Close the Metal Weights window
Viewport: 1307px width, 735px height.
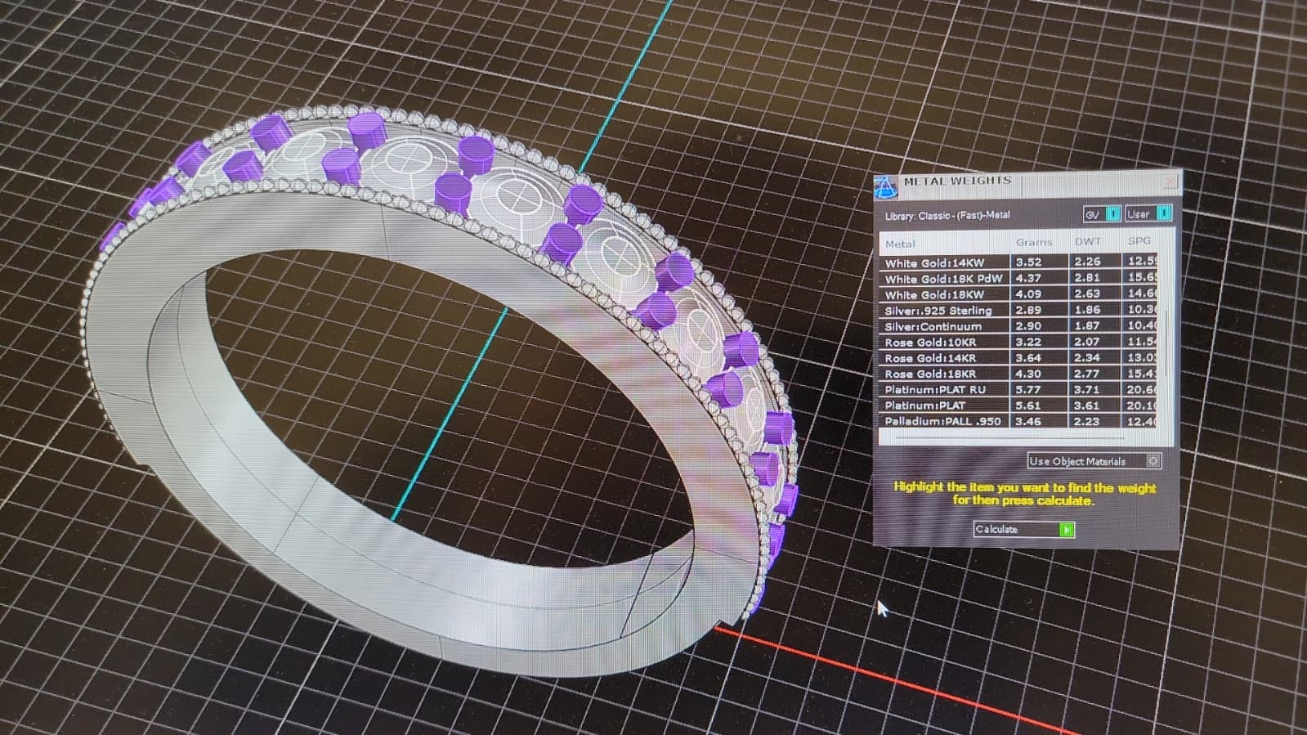(1170, 181)
